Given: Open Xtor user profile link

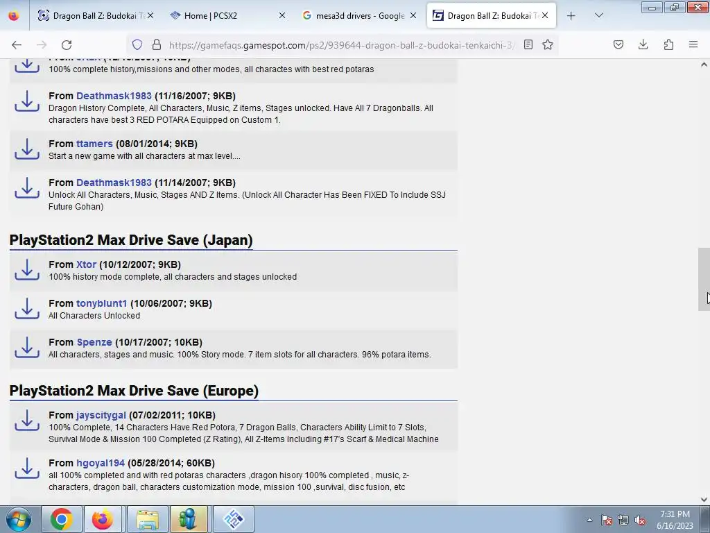Looking at the screenshot, I should (86, 264).
